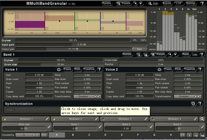Step Upsampling to next value
Image resolution: width=207 pixels, height=140 pixels.
tap(37, 135)
